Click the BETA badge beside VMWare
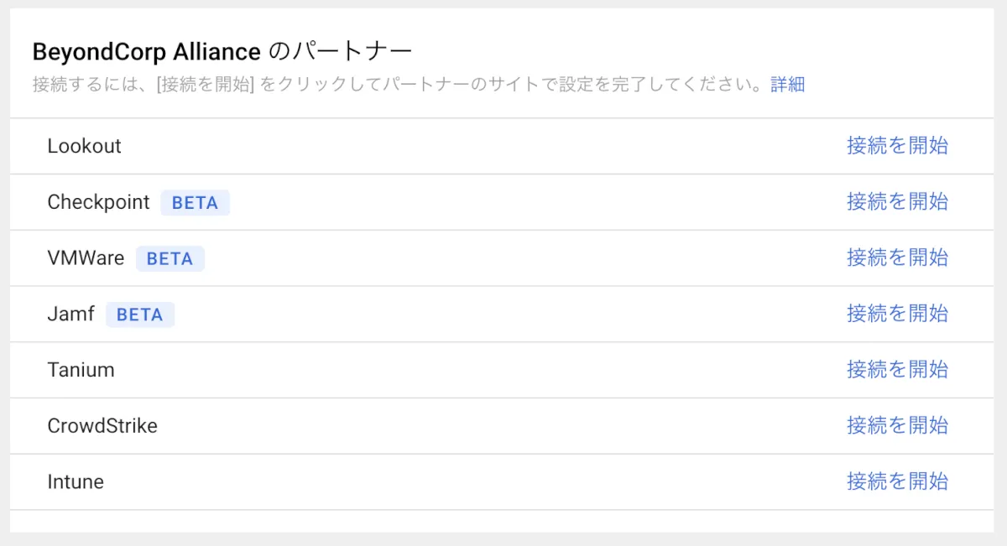Image resolution: width=1007 pixels, height=546 pixels. click(170, 259)
